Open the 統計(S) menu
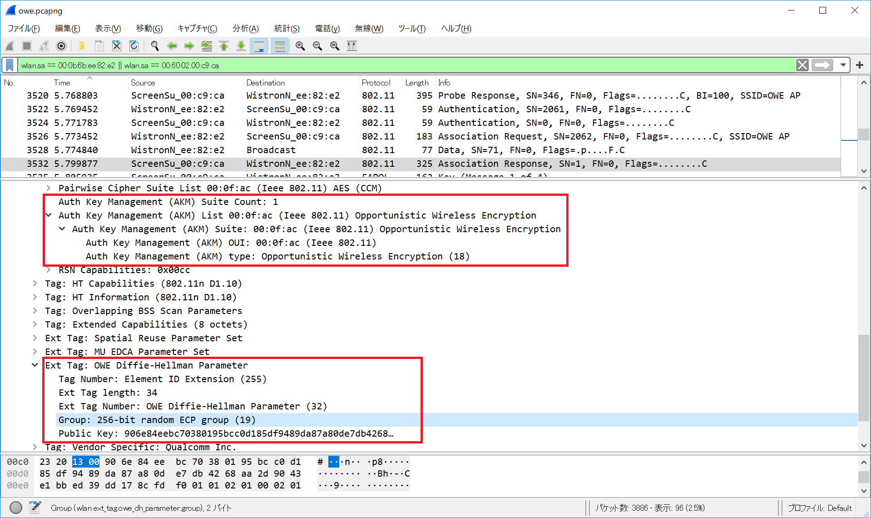This screenshot has width=871, height=518. click(x=287, y=29)
